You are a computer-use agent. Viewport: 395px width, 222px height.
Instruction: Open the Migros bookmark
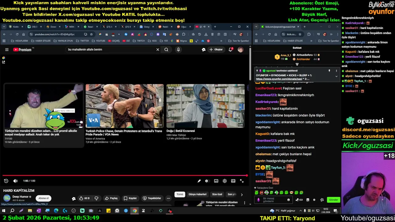182,41
